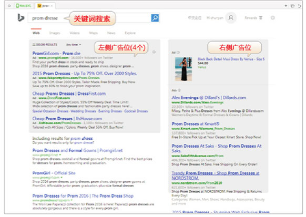Screen dimensions: 306x217
Task: Click the info icon next to first left ad
Action: (x=154, y=52)
